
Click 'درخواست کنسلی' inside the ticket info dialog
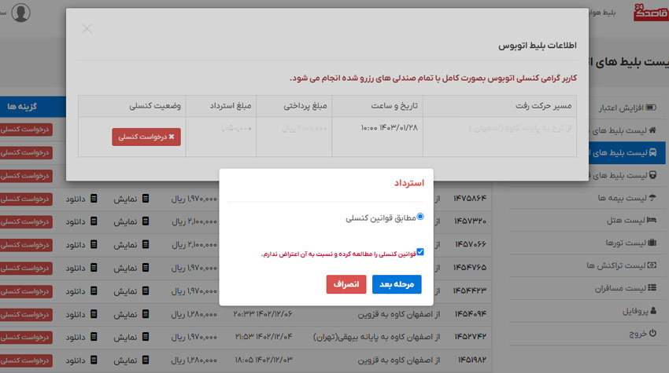tap(146, 137)
